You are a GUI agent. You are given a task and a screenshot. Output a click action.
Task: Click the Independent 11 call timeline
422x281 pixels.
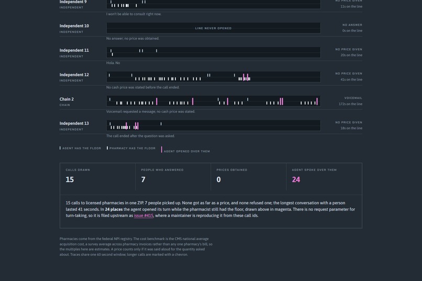click(x=214, y=52)
